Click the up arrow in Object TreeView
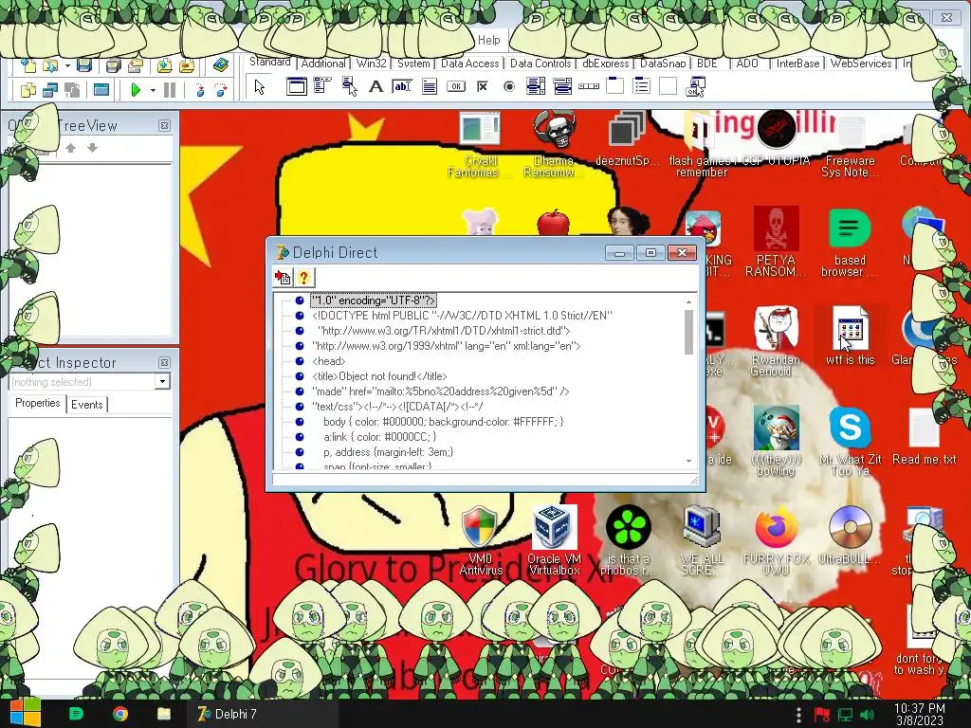 point(70,148)
